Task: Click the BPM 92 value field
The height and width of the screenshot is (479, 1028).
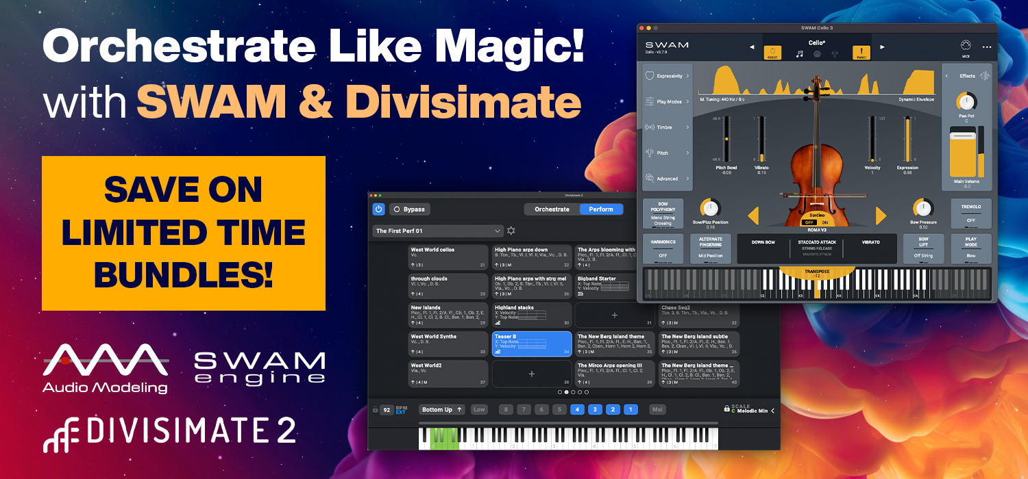Action: click(x=387, y=410)
